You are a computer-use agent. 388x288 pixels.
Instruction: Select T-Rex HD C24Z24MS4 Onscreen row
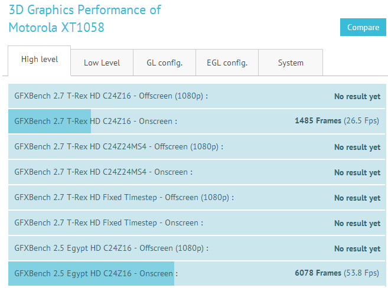[x=197, y=172]
